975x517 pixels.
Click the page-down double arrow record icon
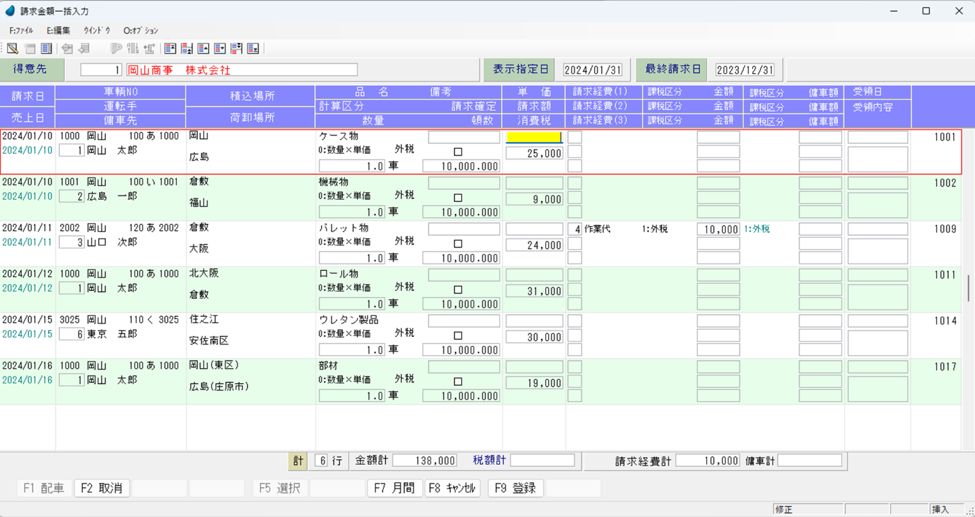point(237,48)
